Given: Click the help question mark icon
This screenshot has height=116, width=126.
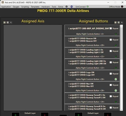Looking at the screenshot, I should 67,7.
